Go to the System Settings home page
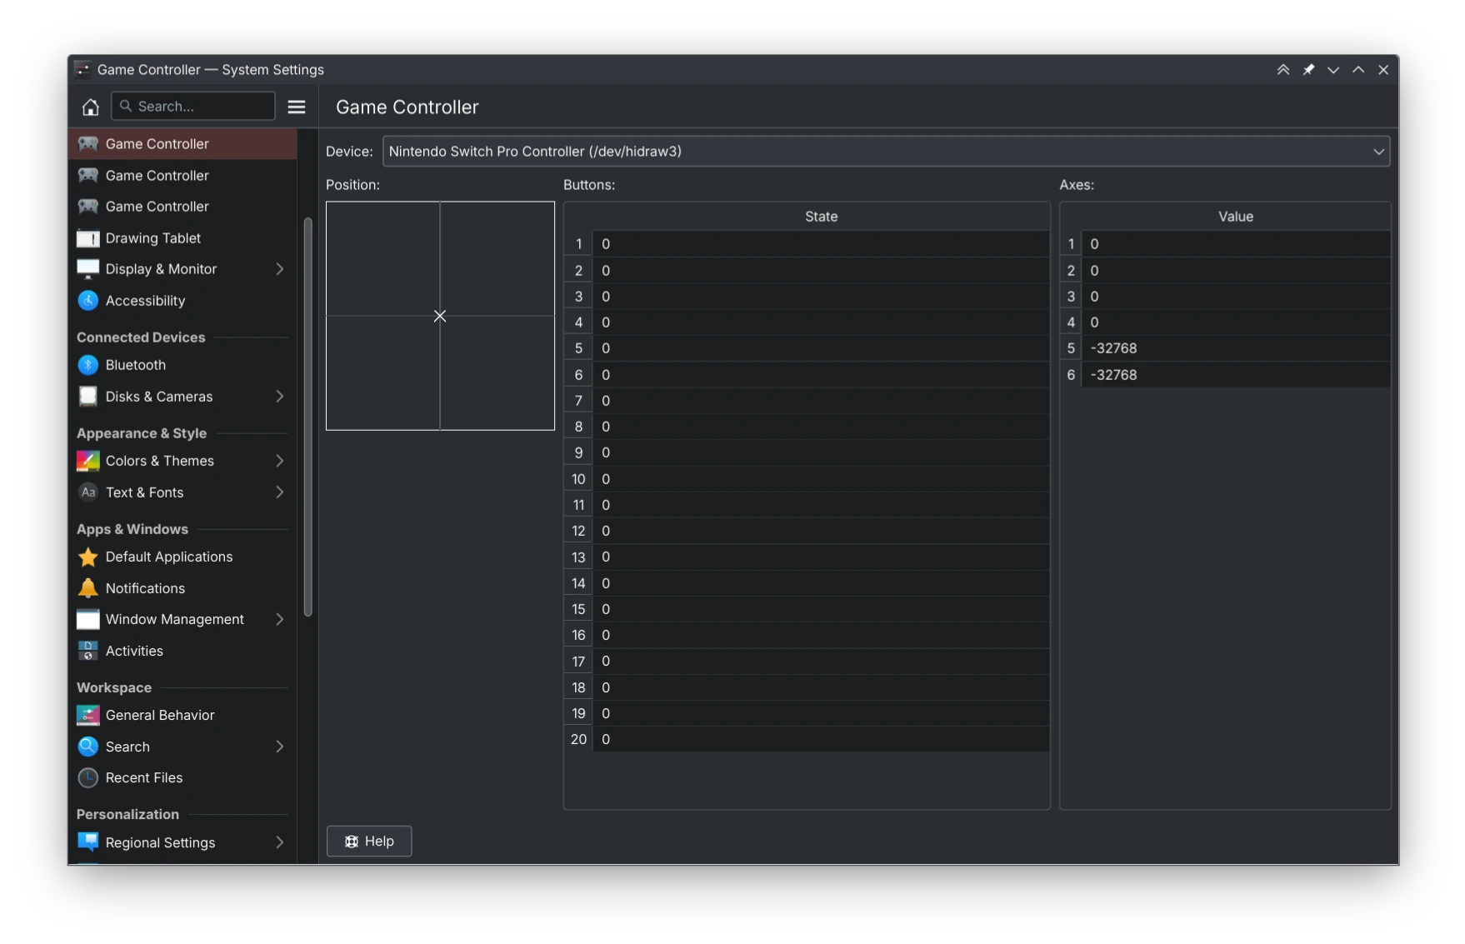1465x944 pixels. (x=90, y=107)
